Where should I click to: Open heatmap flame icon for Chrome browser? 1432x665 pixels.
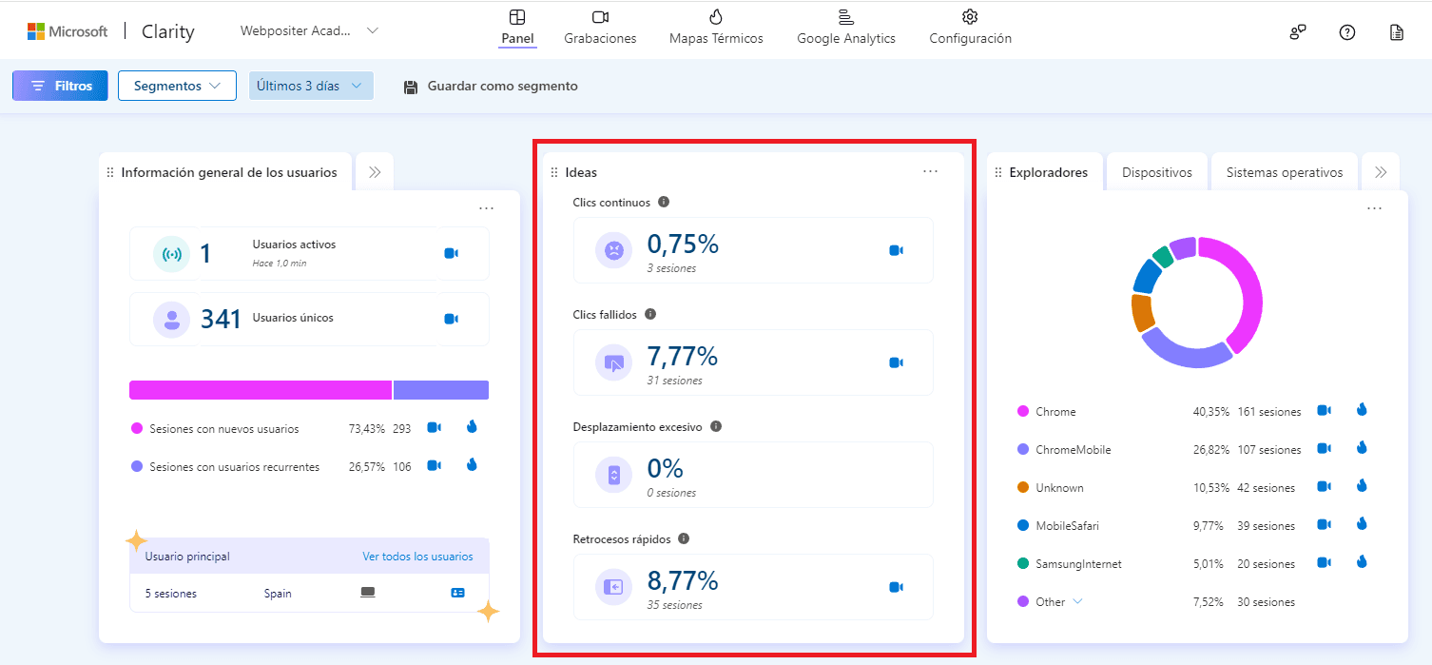pyautogui.click(x=1361, y=410)
